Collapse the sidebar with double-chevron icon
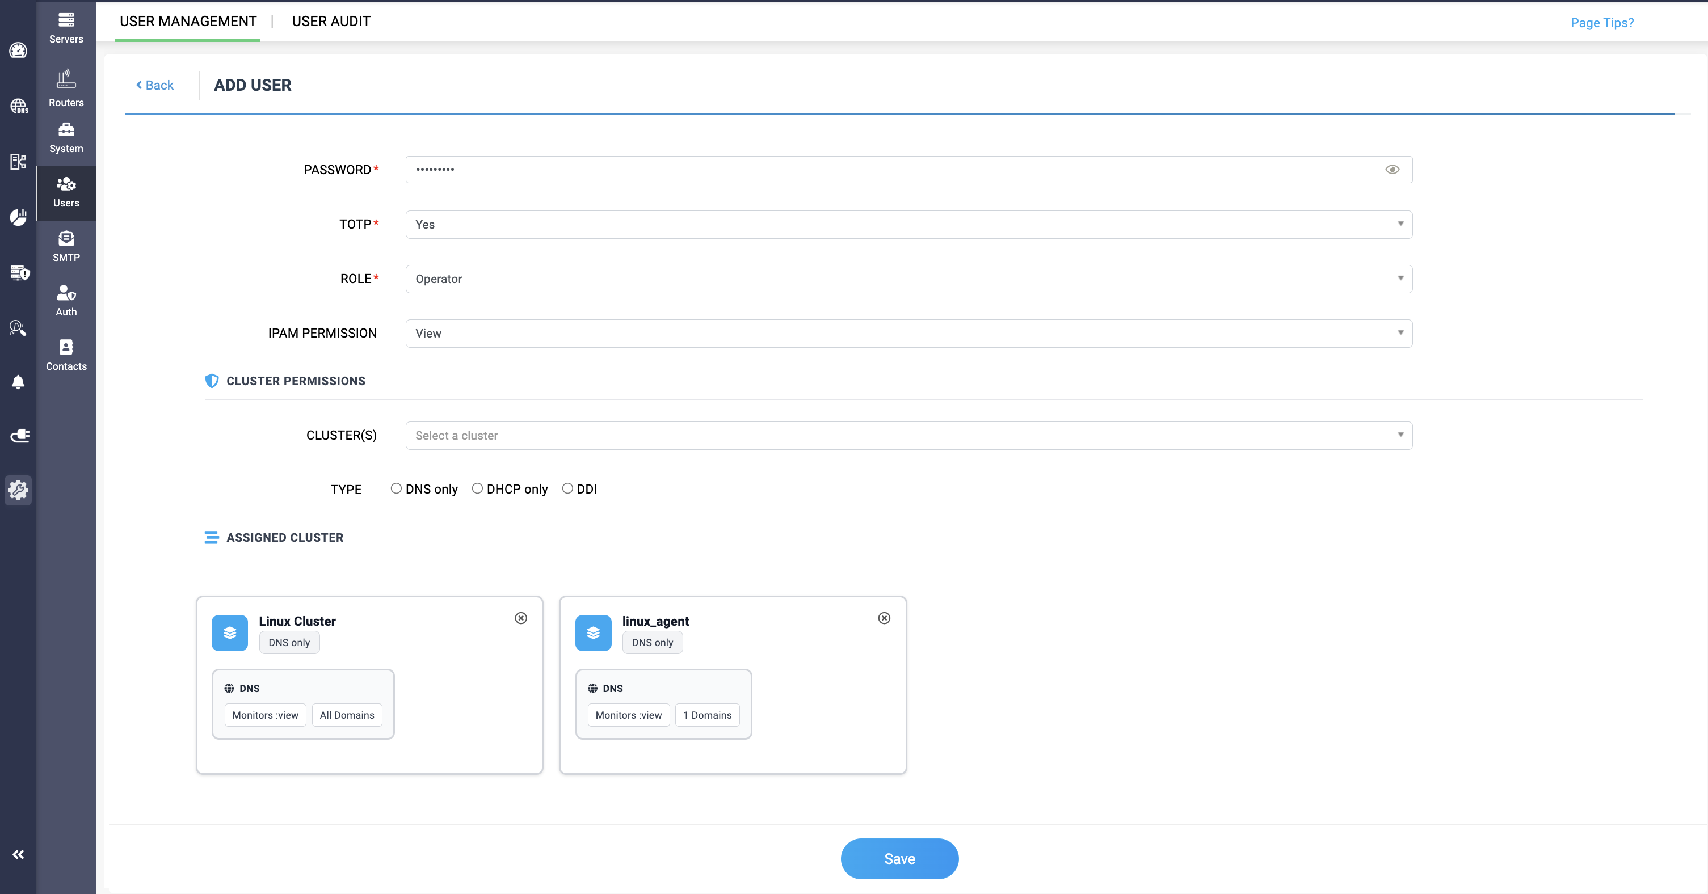Viewport: 1708px width, 894px height. coord(18,854)
